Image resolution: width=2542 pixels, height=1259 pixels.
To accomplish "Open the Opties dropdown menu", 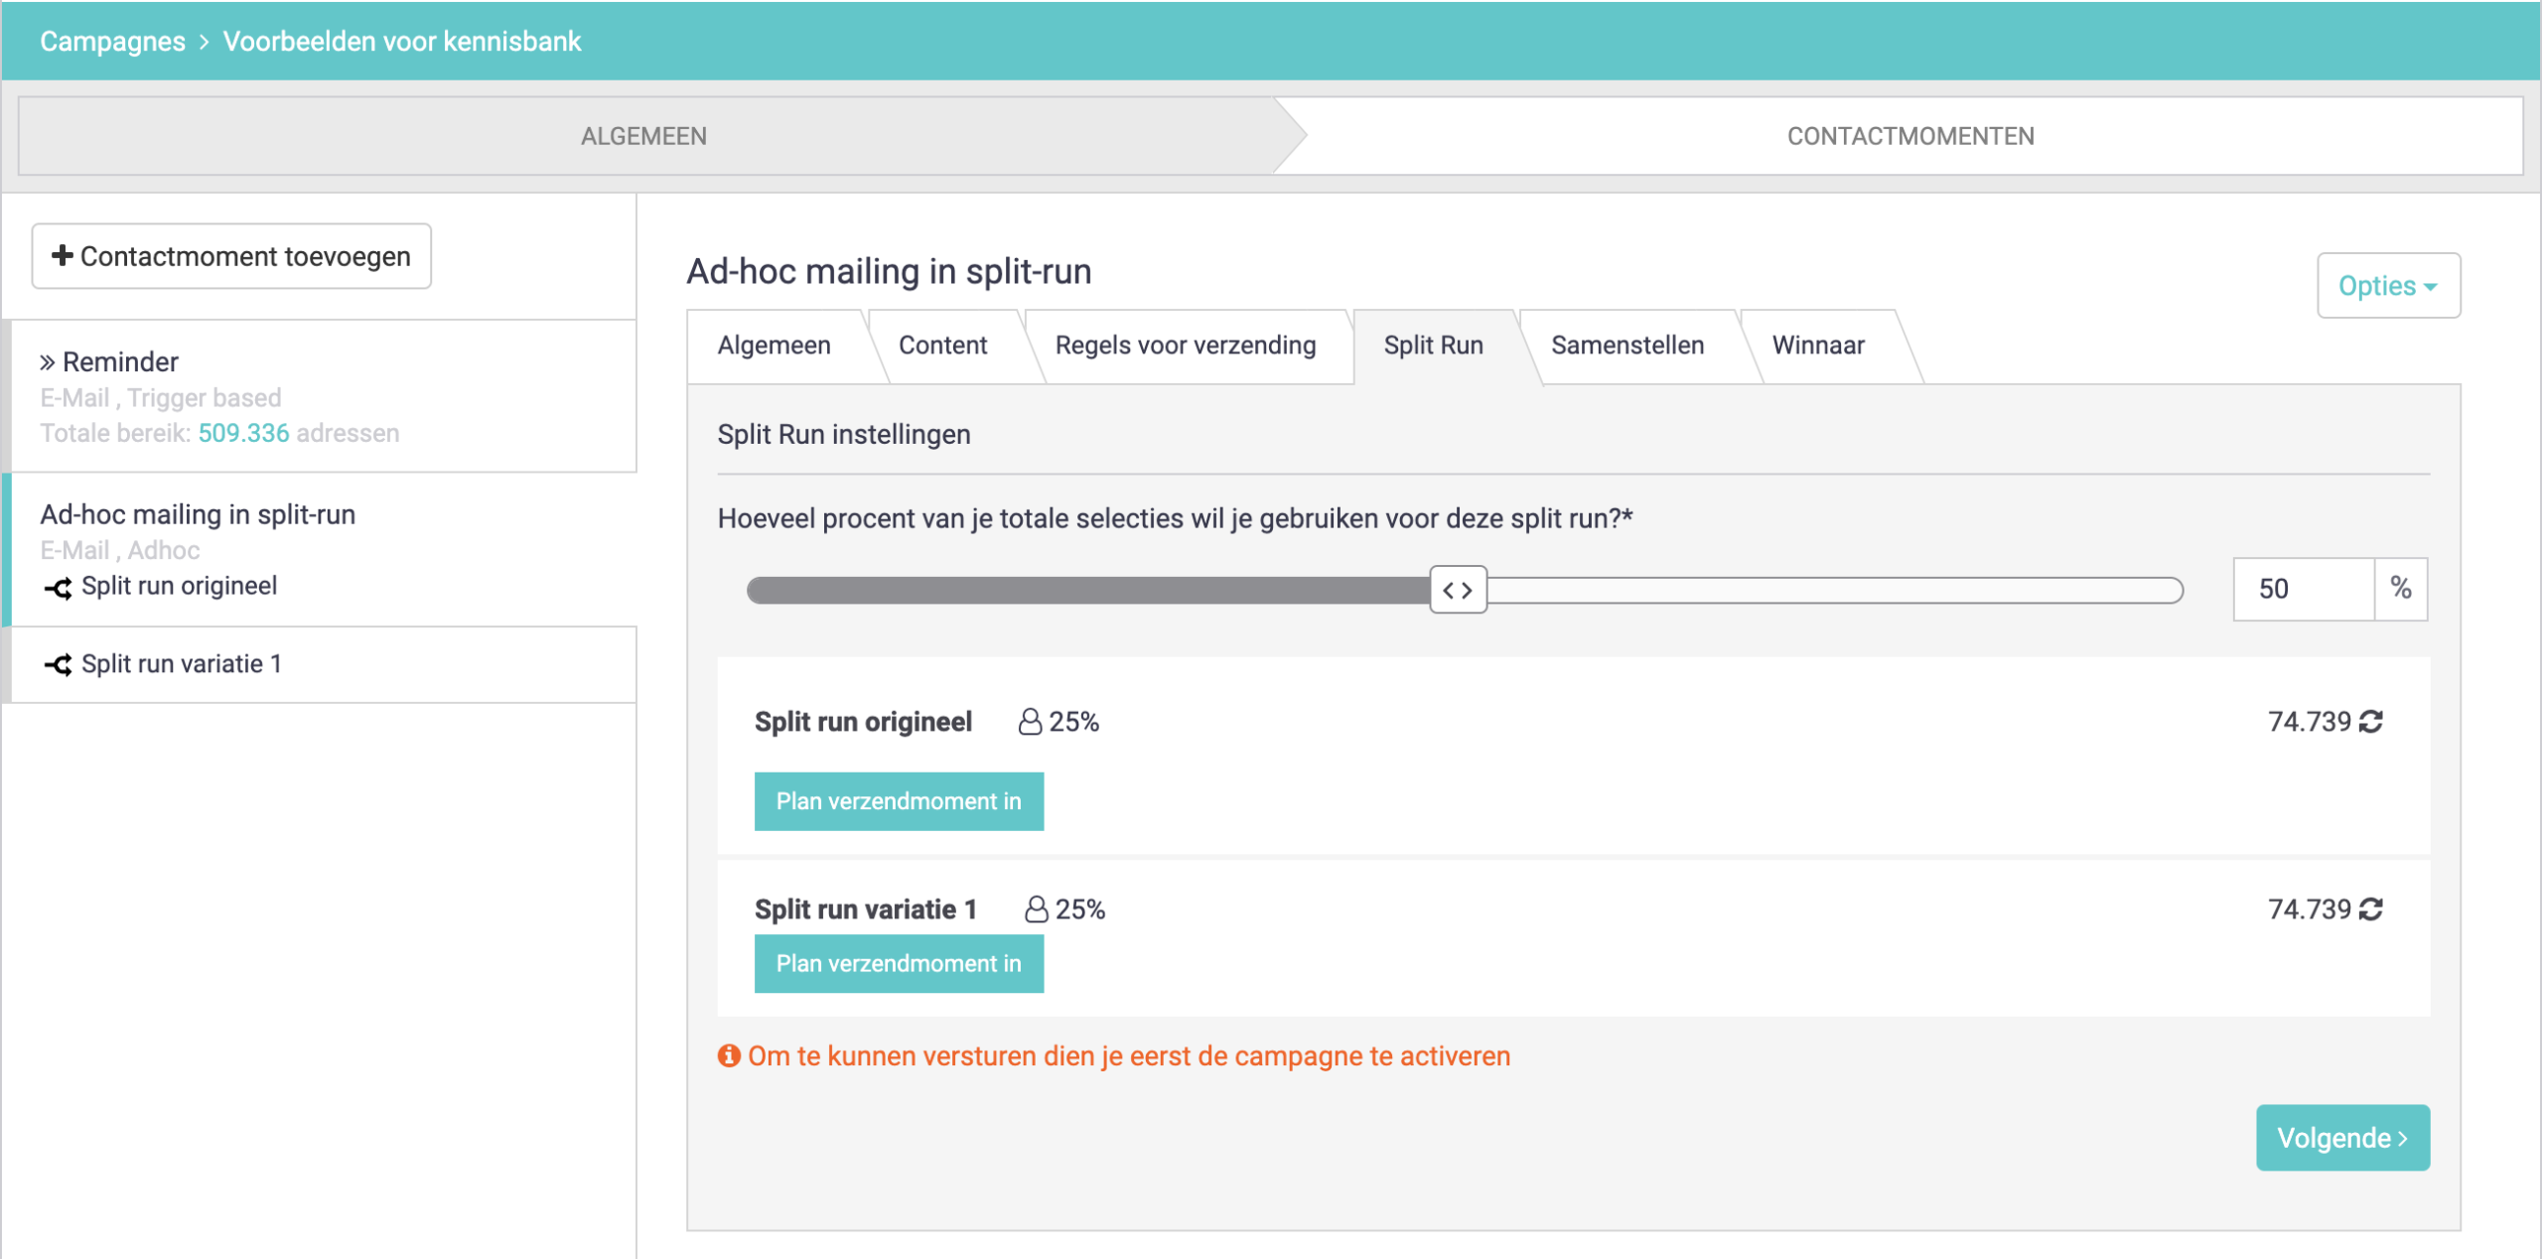I will (x=2388, y=286).
